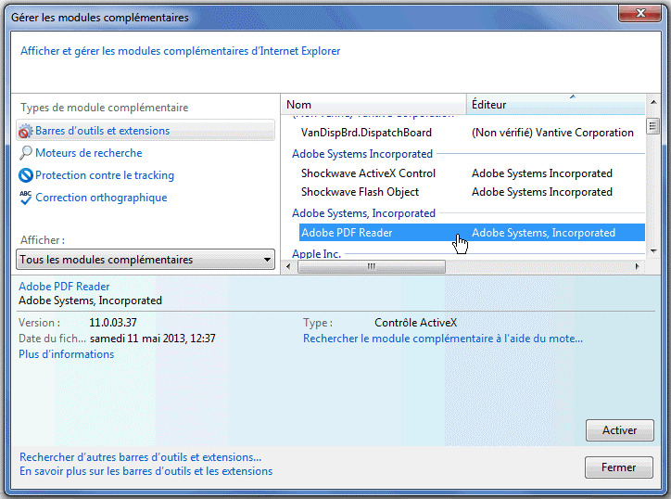The height and width of the screenshot is (499, 671).
Task: Click the Protection contre le tracking icon
Action: [x=26, y=175]
